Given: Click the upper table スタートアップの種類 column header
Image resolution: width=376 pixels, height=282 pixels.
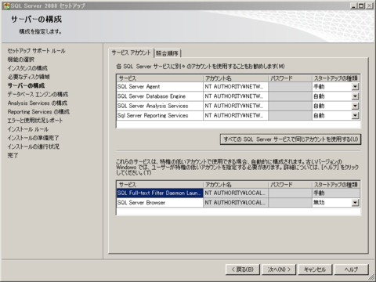Looking at the screenshot, I should click(335, 78).
